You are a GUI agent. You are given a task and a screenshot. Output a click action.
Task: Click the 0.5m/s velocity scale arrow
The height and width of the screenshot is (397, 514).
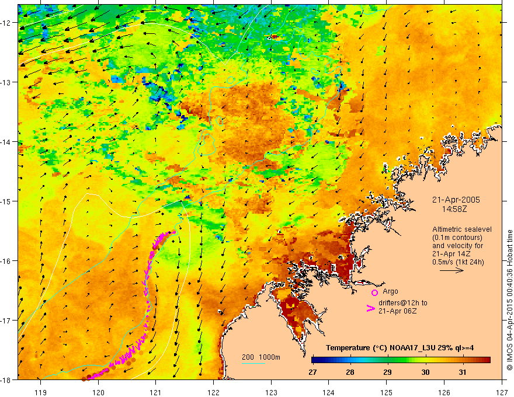click(x=452, y=270)
